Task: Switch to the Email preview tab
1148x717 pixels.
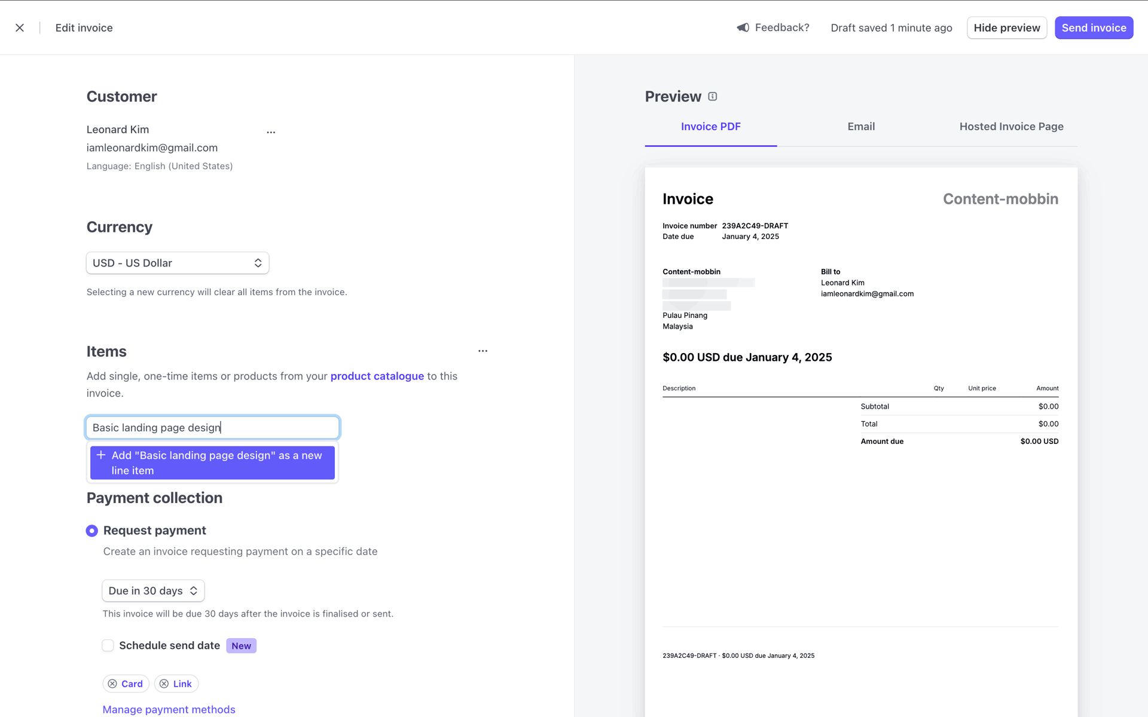Action: click(x=861, y=127)
